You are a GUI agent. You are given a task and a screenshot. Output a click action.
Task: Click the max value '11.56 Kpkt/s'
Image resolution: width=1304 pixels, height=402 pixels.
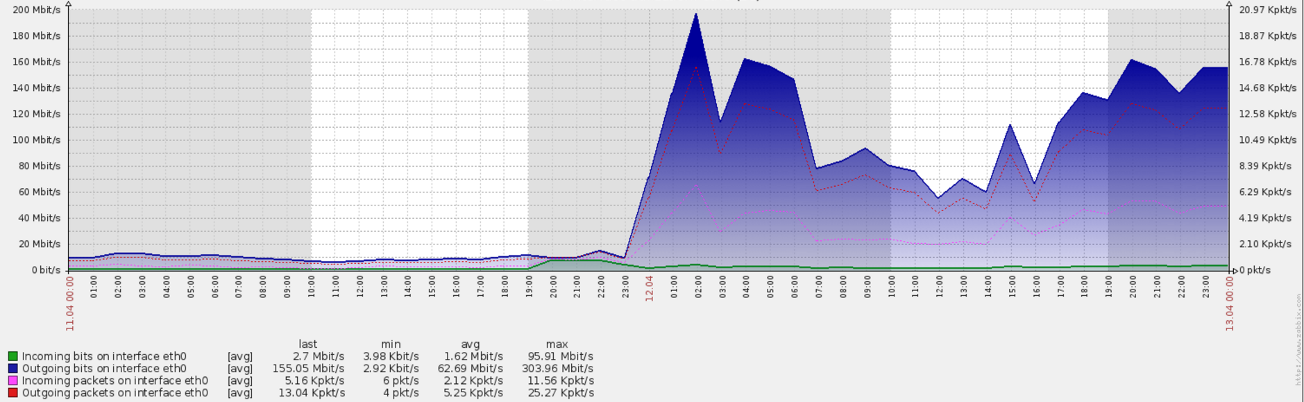[x=560, y=381]
